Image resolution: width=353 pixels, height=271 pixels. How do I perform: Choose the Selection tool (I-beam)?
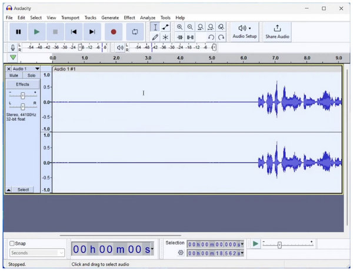(155, 27)
